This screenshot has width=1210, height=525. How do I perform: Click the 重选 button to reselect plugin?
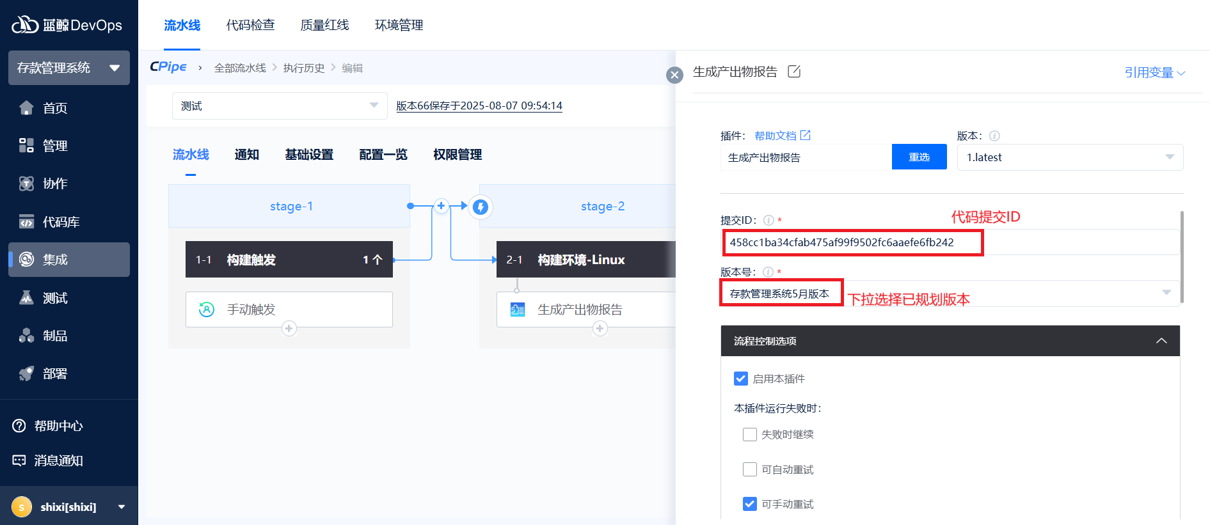point(919,157)
